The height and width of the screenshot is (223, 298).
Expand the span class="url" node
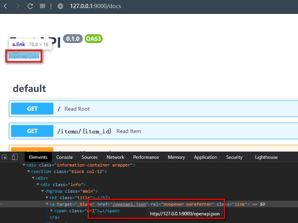click(x=52, y=211)
